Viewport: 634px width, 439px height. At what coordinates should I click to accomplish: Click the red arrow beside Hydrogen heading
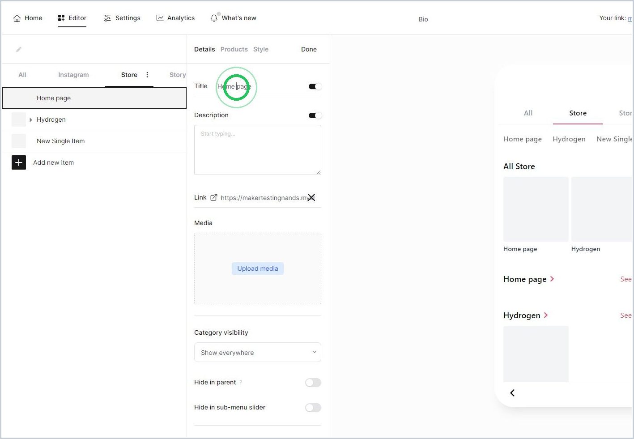(546, 315)
